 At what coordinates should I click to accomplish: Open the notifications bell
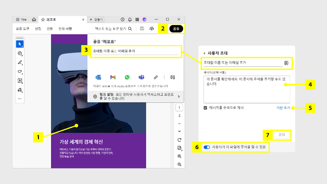(130, 20)
